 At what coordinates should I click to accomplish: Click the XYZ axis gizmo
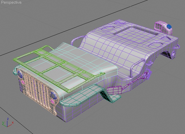8,123
